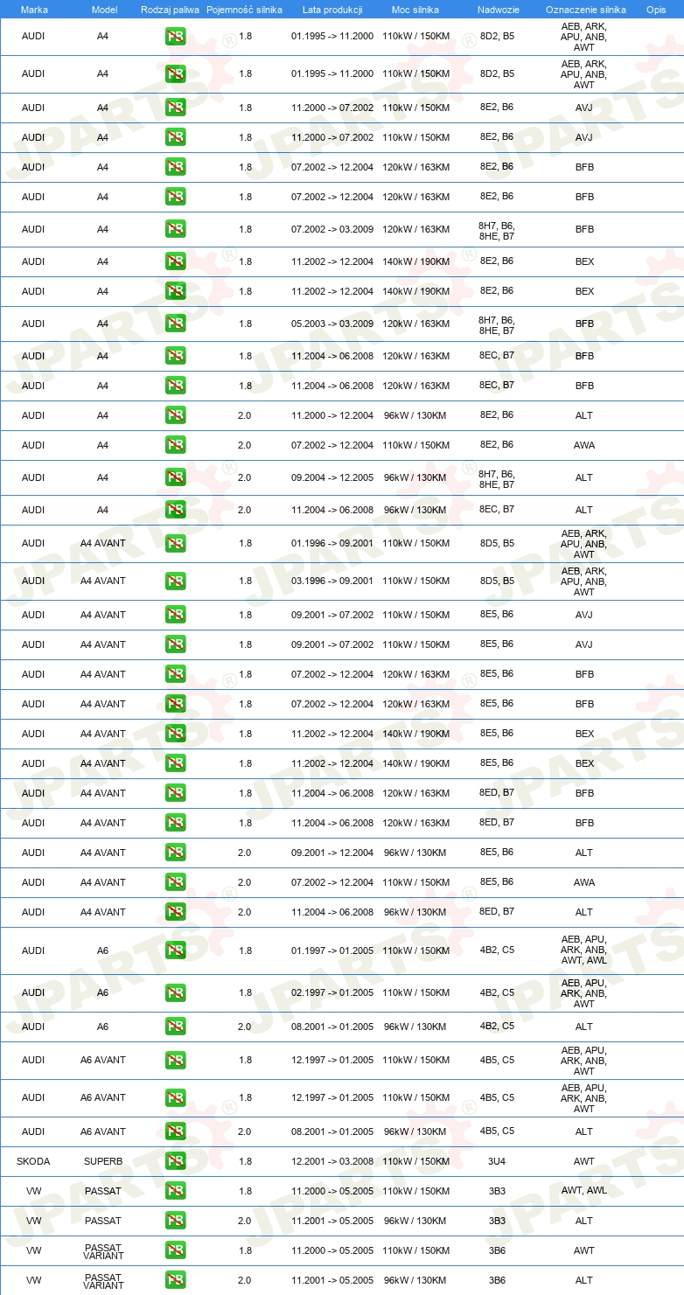Viewport: 684px width, 1295px height.
Task: Click the date range 11.2000 -> 12.2004
Action: click(x=332, y=415)
